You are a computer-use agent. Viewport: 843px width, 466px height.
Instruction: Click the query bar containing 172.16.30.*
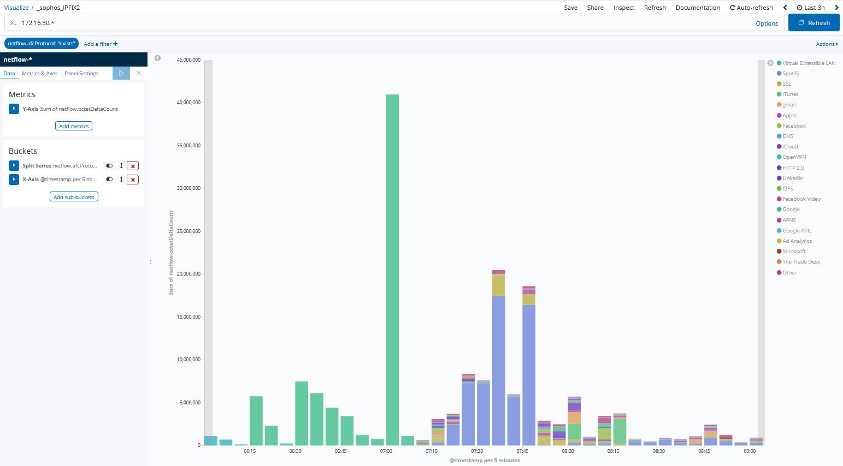pyautogui.click(x=382, y=23)
